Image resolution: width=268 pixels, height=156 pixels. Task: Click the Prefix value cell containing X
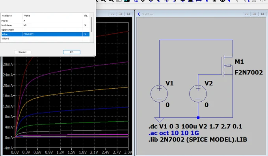(52, 21)
